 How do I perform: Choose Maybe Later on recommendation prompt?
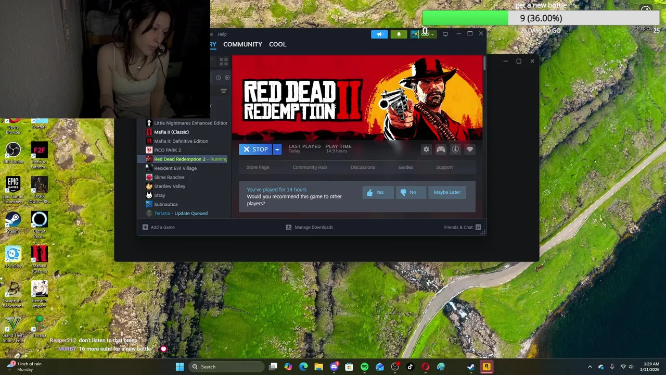(447, 192)
